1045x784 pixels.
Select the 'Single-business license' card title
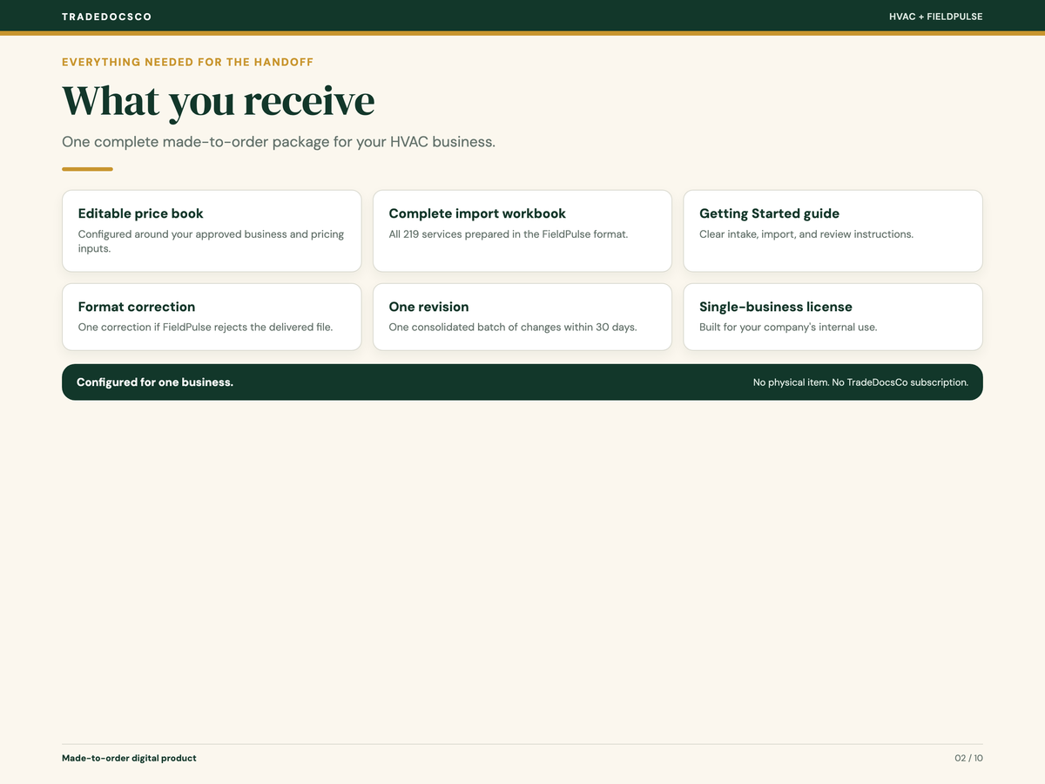pyautogui.click(x=776, y=307)
